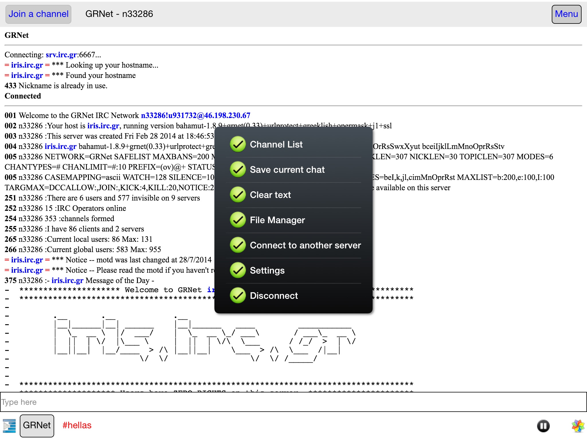Click the green check icon beside Disconnect
Image resolution: width=587 pixels, height=440 pixels.
point(238,296)
